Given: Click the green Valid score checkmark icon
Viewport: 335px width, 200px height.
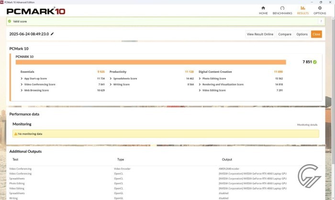Looking at the screenshot, I should tap(9, 22).
